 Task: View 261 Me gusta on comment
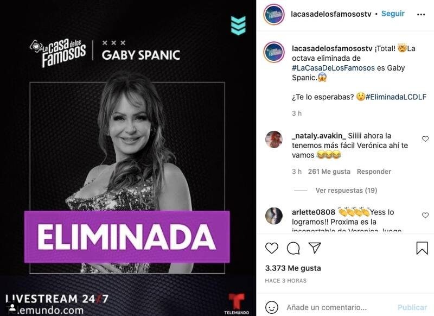tap(329, 172)
